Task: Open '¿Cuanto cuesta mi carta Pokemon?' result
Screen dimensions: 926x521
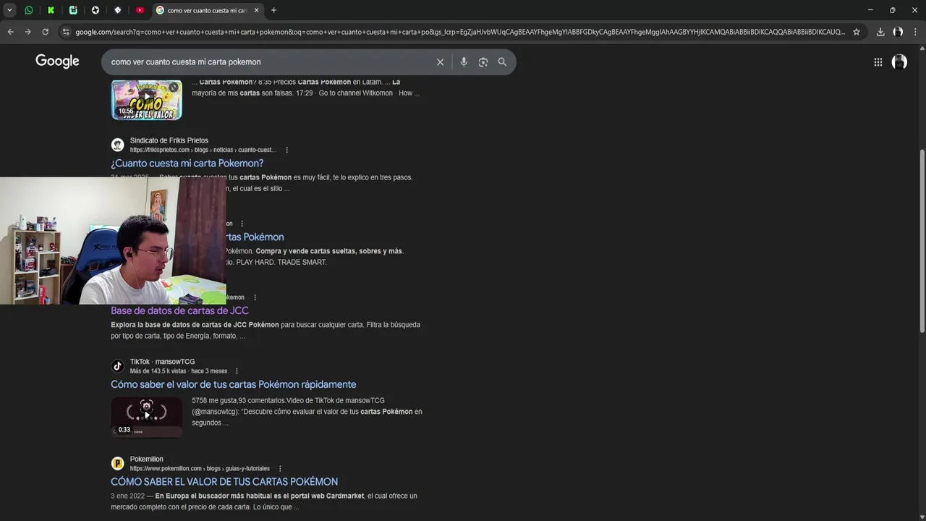Action: coord(187,164)
